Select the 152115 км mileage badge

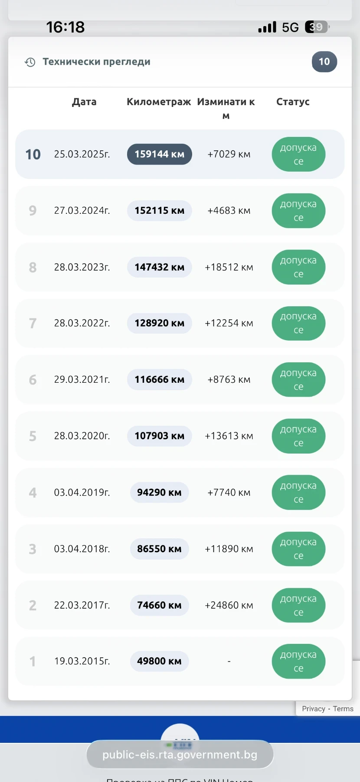click(159, 211)
